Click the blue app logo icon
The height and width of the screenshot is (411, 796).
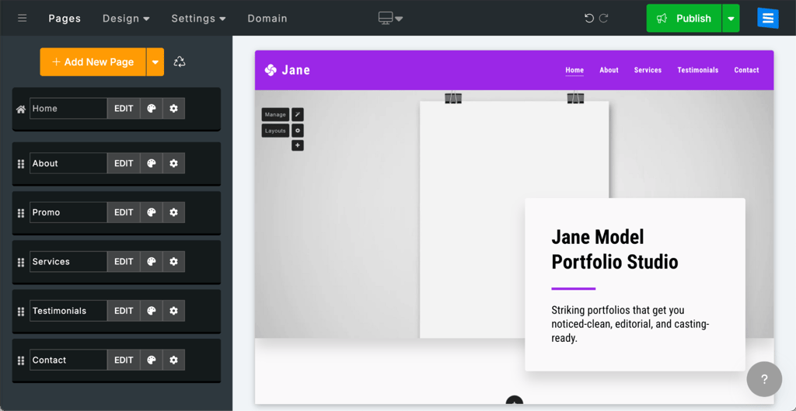(x=767, y=19)
